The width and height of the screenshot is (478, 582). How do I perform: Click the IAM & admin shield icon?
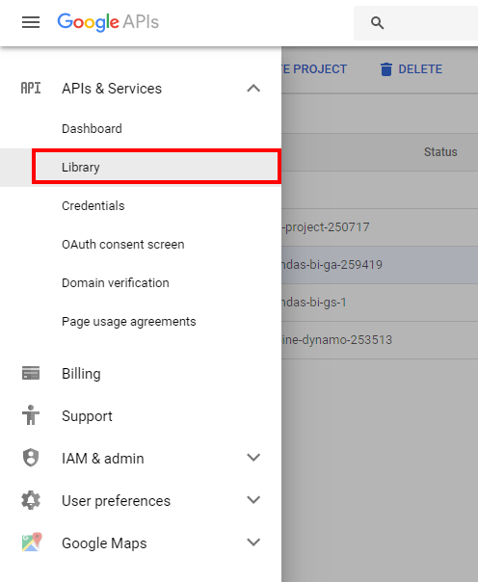31,458
